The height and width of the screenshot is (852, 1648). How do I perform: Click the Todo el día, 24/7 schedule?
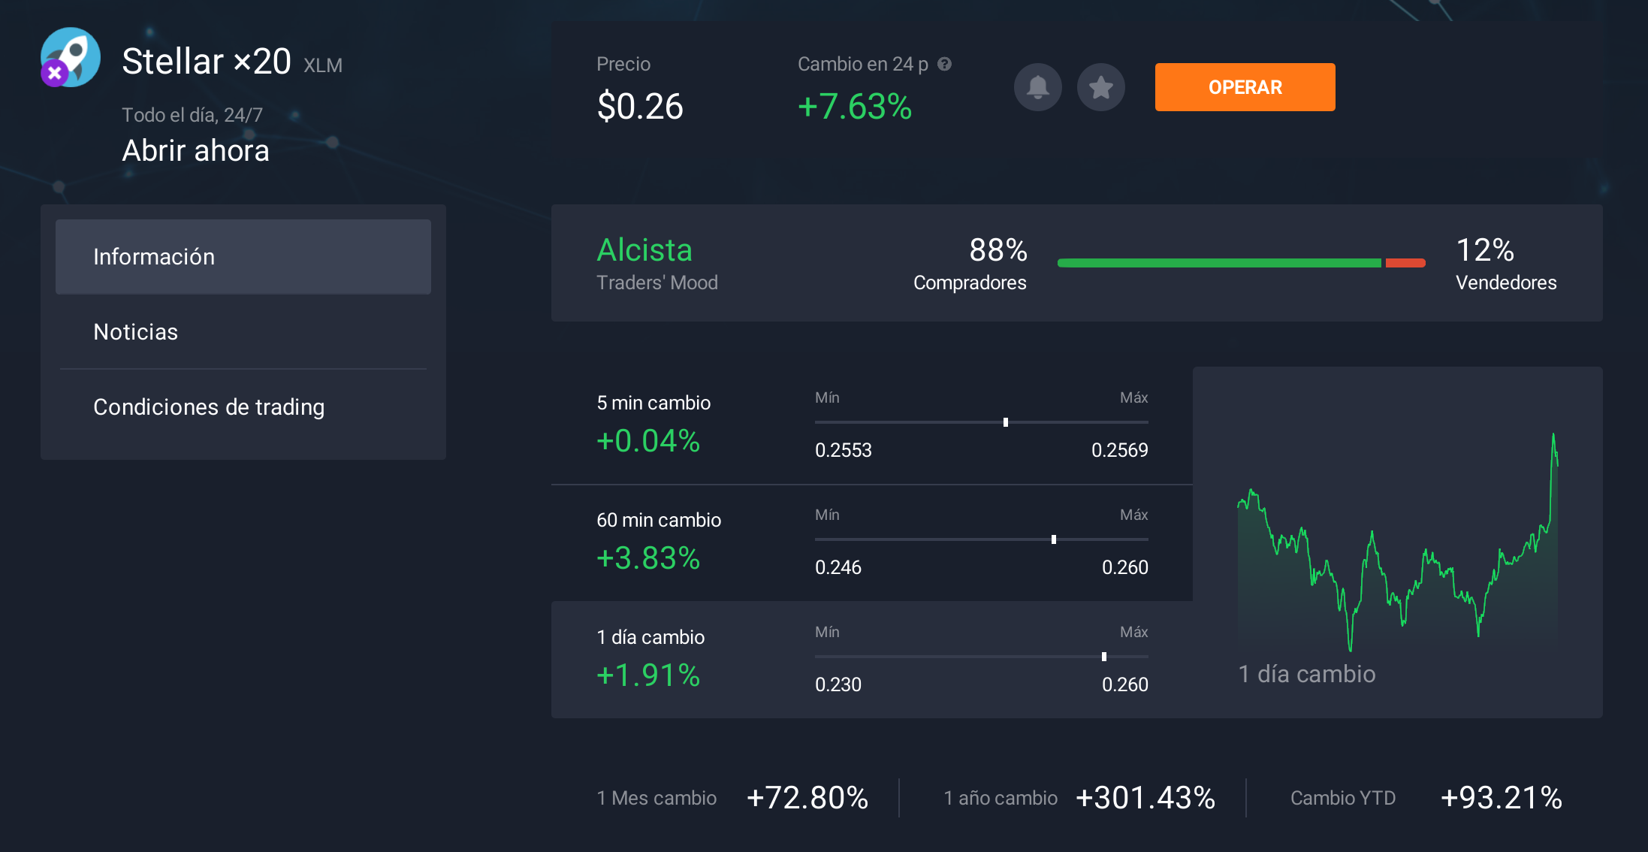tap(192, 115)
